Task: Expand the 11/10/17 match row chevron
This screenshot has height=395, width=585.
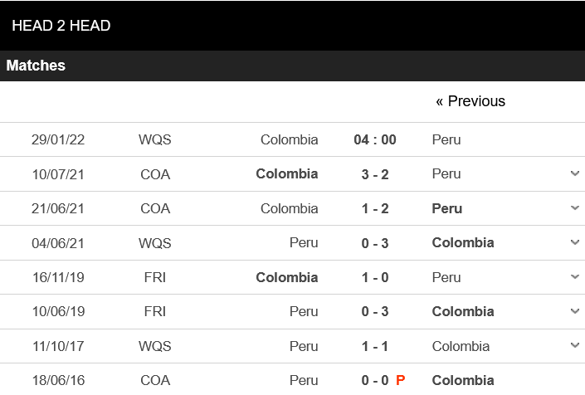Action: (x=575, y=346)
